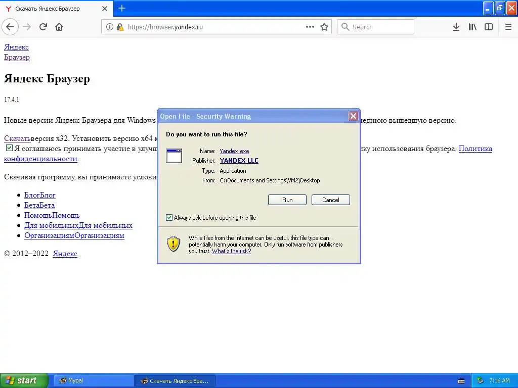
Task: Open the Политика конфиденциальности link
Action: point(476,149)
